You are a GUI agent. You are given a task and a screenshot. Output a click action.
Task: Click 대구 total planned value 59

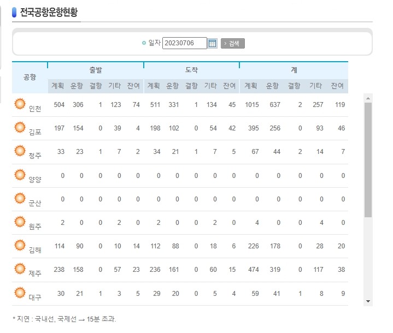tap(255, 294)
